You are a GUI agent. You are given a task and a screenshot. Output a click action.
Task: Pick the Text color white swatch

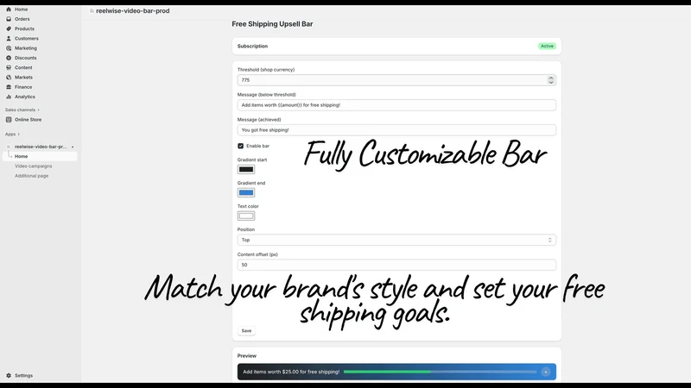tap(246, 216)
